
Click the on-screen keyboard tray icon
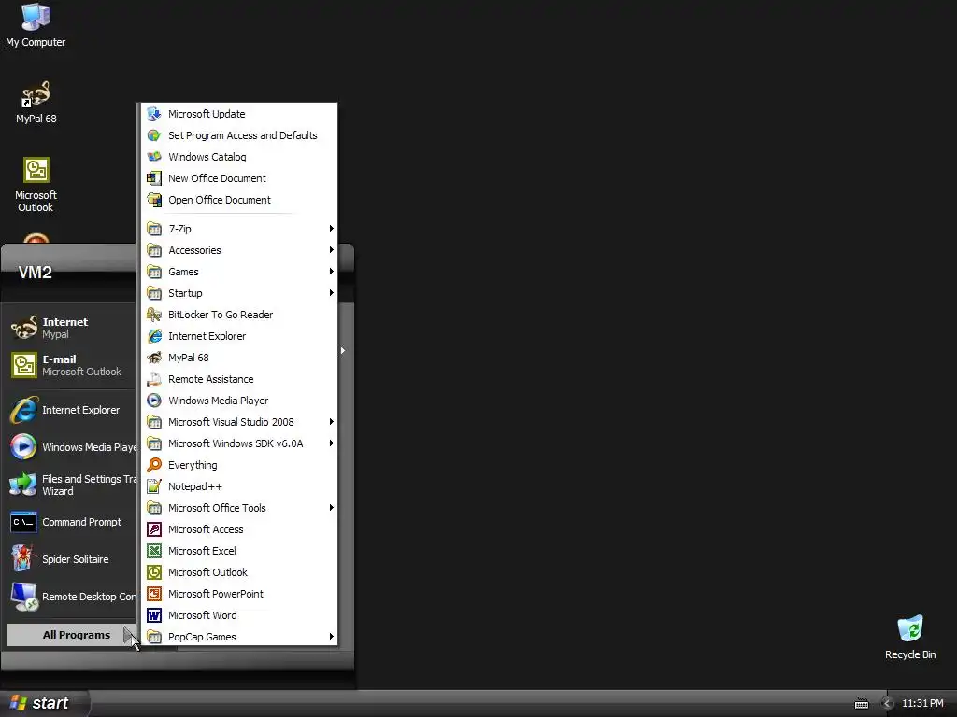861,704
